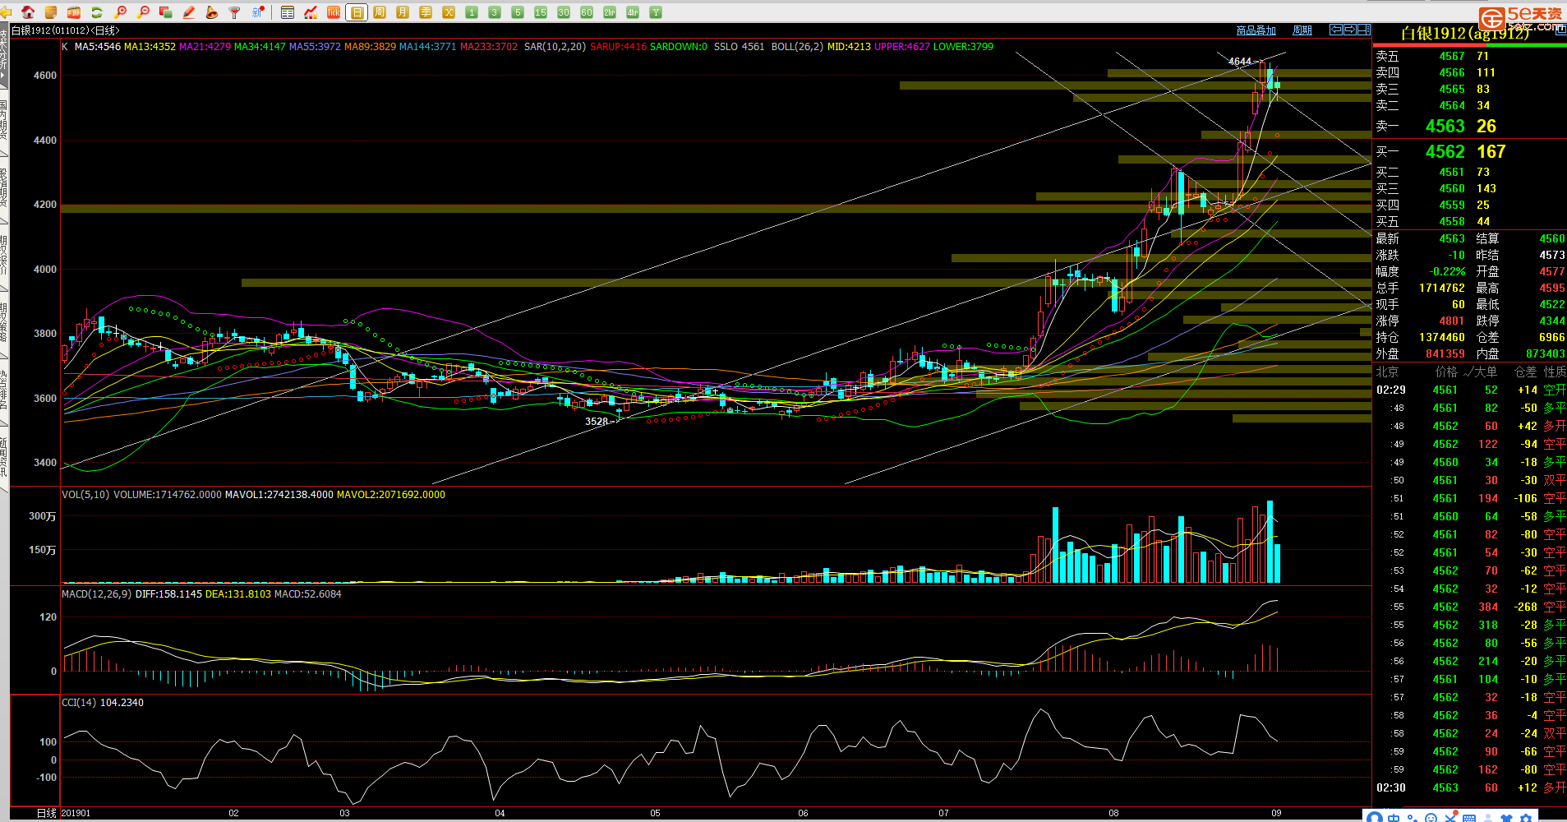
Task: Click the CCI(14) indicator label
Action: coord(79,702)
